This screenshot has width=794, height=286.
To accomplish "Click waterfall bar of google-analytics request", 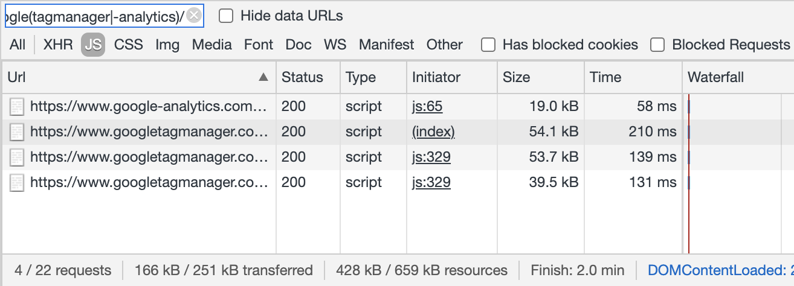I will [x=688, y=107].
